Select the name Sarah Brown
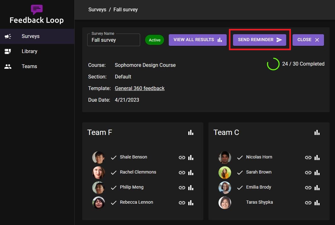The height and width of the screenshot is (225, 335). click(259, 172)
